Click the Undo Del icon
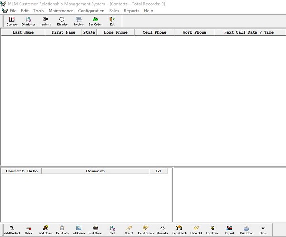 [196, 230]
